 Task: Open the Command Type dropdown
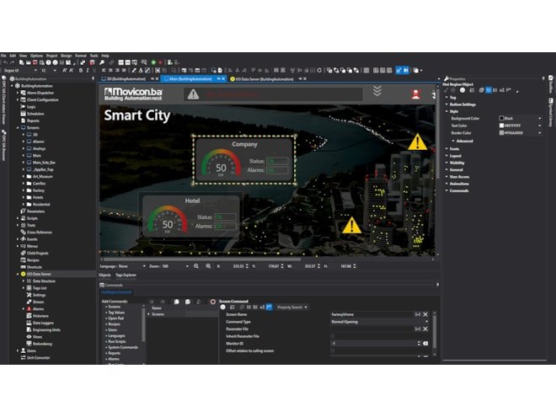coord(425,321)
